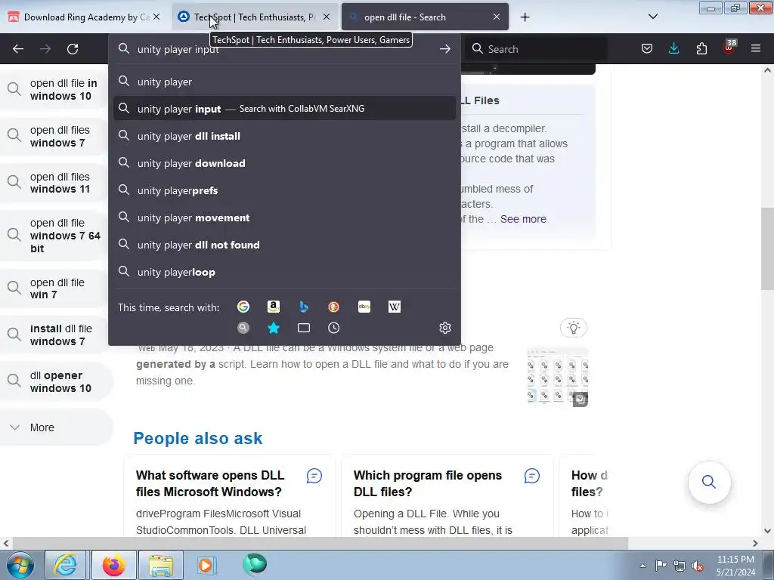Expand the More related searches list
774x580 pixels.
[x=56, y=427]
